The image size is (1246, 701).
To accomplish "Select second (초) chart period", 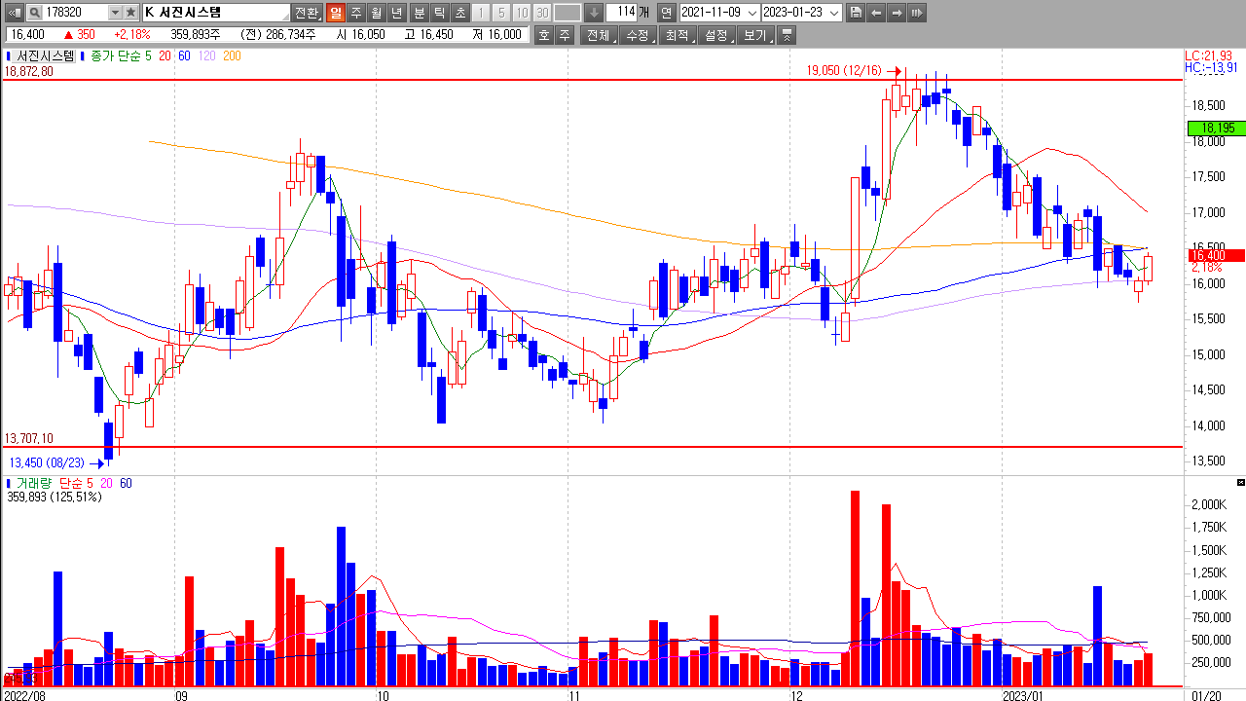I will pyautogui.click(x=458, y=13).
